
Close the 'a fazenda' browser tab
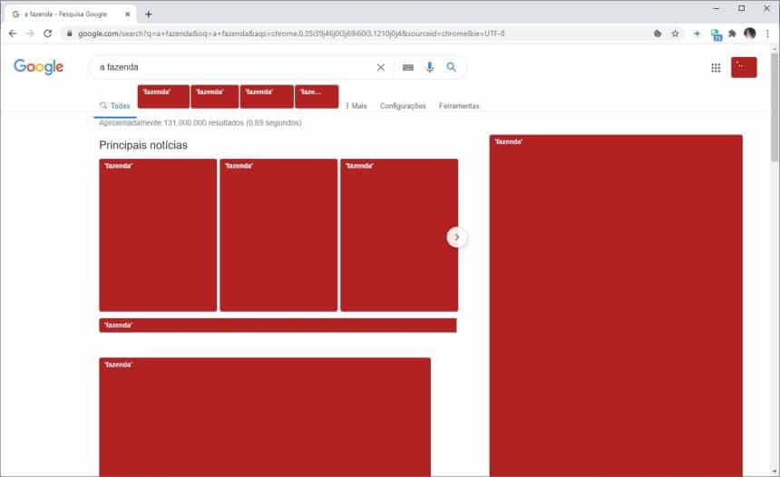pos(127,15)
